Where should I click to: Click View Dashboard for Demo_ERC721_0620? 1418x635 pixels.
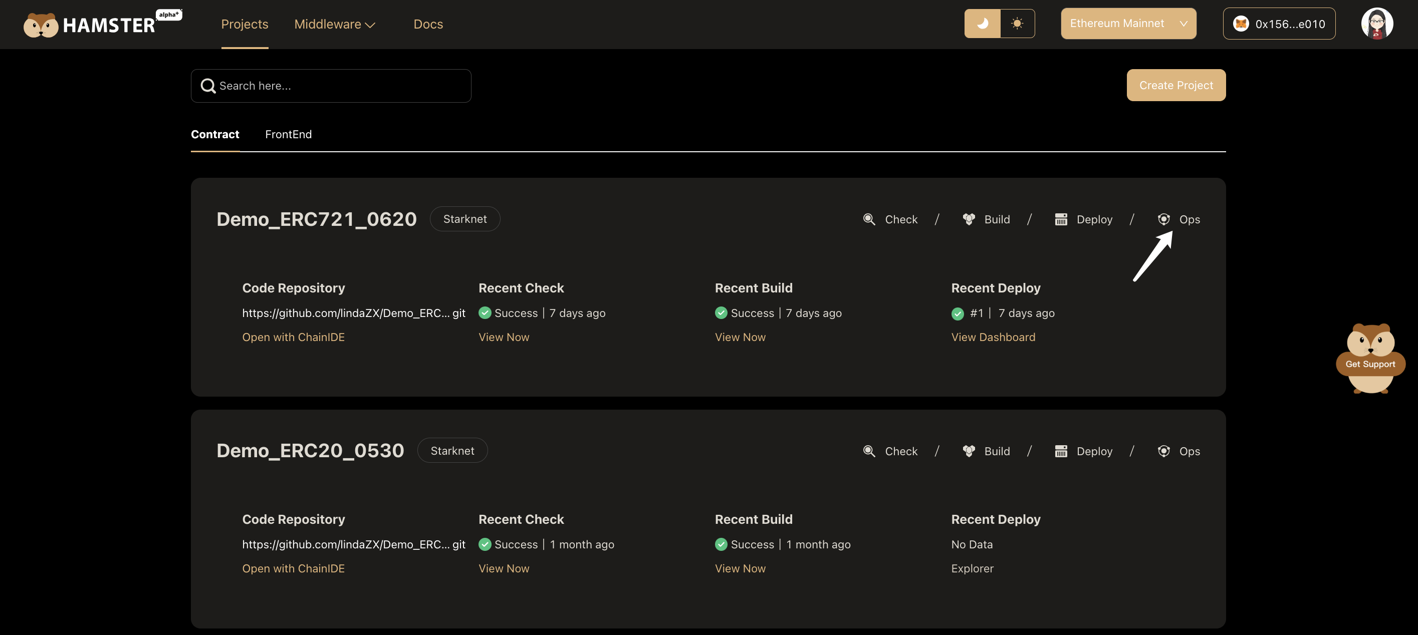[x=993, y=338]
